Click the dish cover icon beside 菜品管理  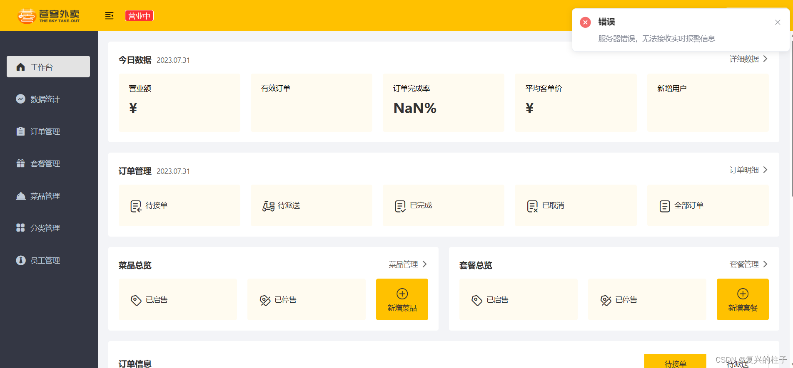[20, 195]
